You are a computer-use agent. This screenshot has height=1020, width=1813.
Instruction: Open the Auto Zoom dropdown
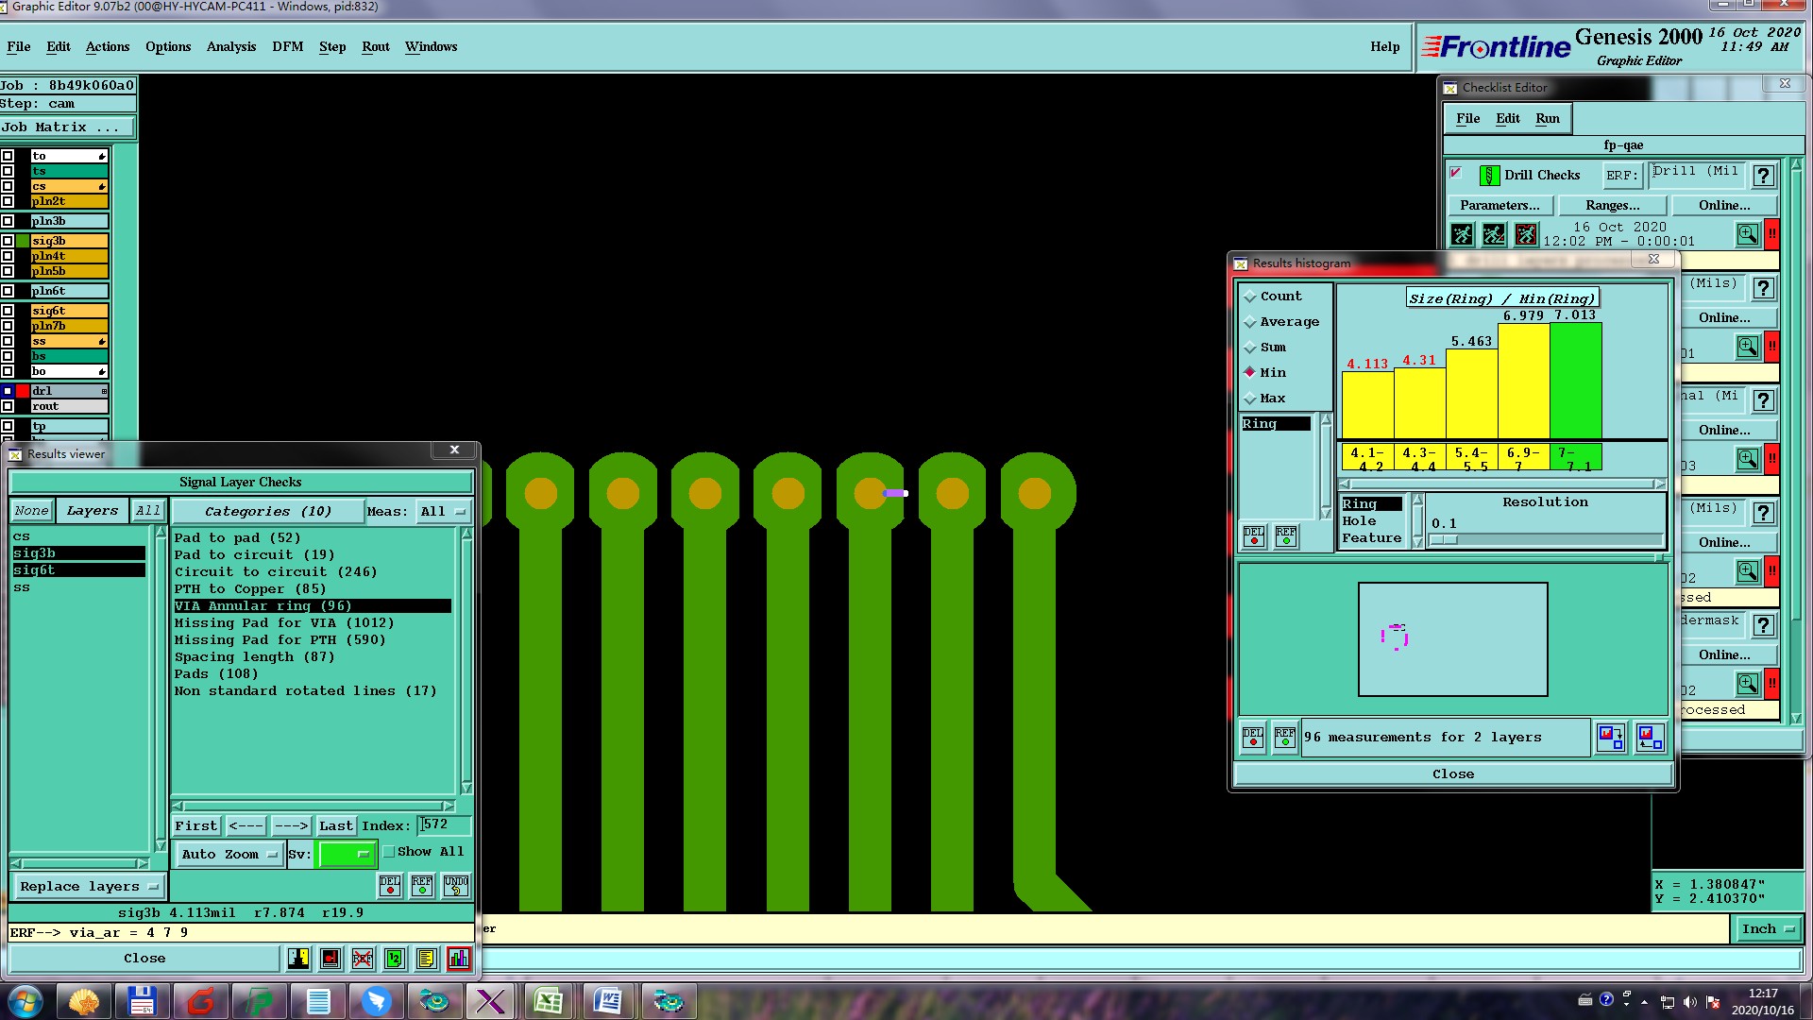pyautogui.click(x=229, y=855)
